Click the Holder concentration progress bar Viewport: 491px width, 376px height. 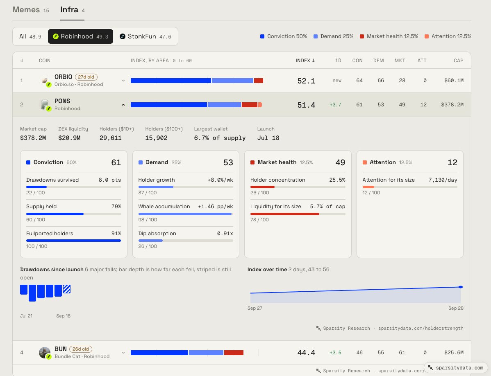click(x=298, y=187)
